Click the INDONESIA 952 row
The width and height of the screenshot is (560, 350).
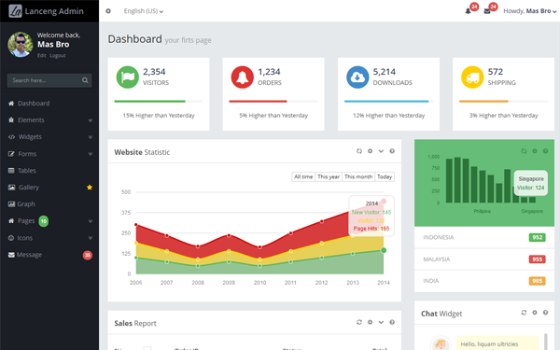coord(484,237)
